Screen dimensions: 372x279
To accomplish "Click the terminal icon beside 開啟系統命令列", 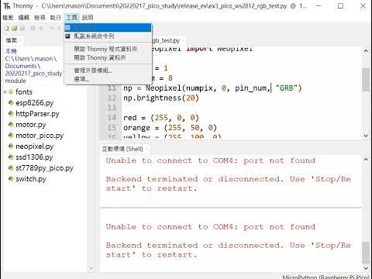I will point(67,36).
